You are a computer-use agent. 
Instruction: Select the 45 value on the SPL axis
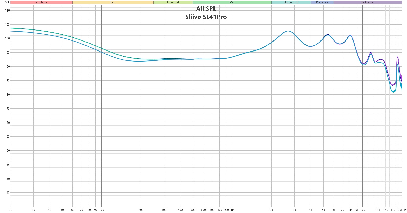8,193
